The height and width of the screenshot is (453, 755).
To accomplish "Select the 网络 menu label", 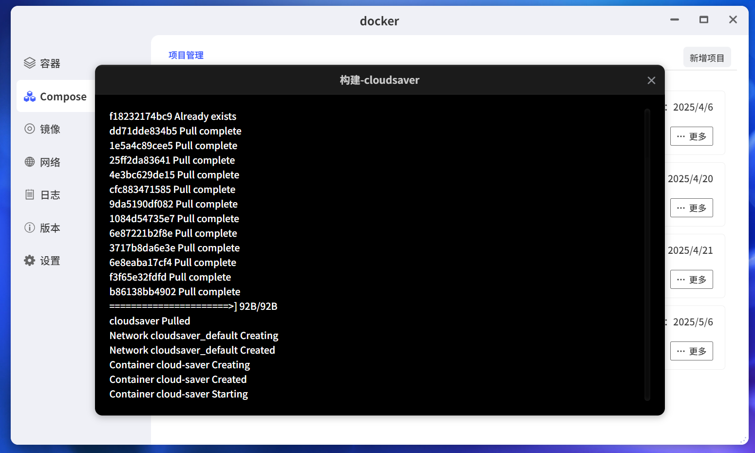I will [x=50, y=162].
